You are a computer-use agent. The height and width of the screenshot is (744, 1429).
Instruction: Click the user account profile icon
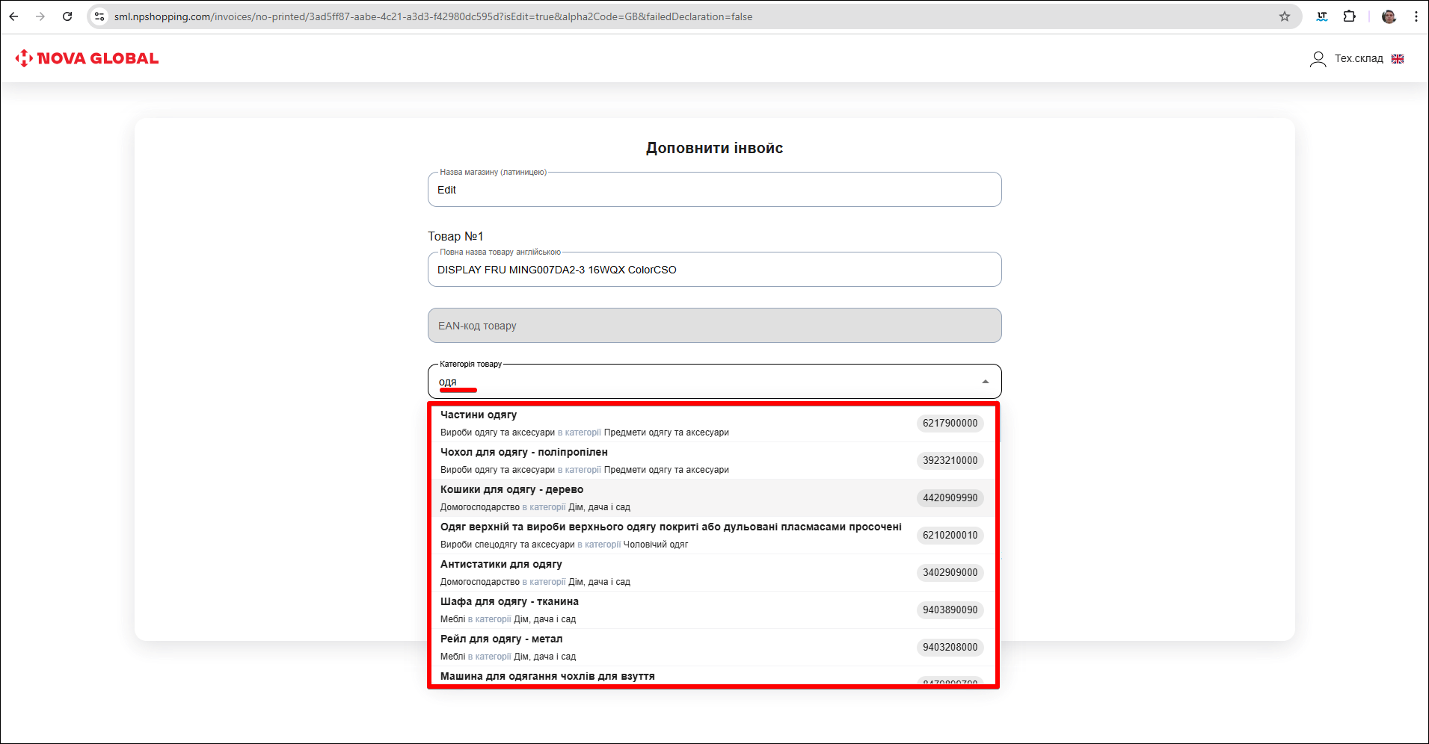click(1318, 59)
